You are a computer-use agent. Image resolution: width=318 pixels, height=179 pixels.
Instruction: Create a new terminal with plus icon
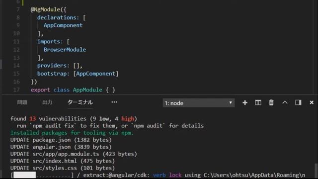(x=245, y=103)
